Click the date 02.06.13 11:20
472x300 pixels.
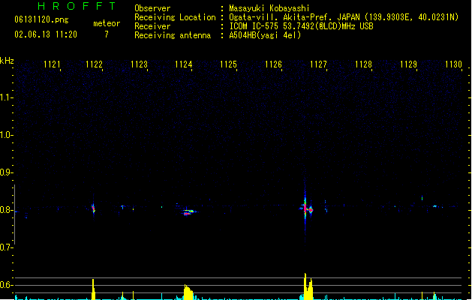pyautogui.click(x=46, y=34)
